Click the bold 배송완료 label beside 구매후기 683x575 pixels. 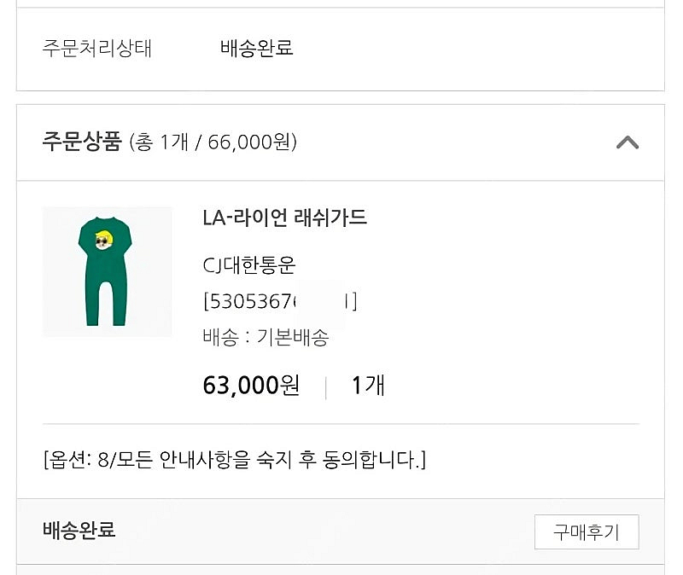click(79, 531)
